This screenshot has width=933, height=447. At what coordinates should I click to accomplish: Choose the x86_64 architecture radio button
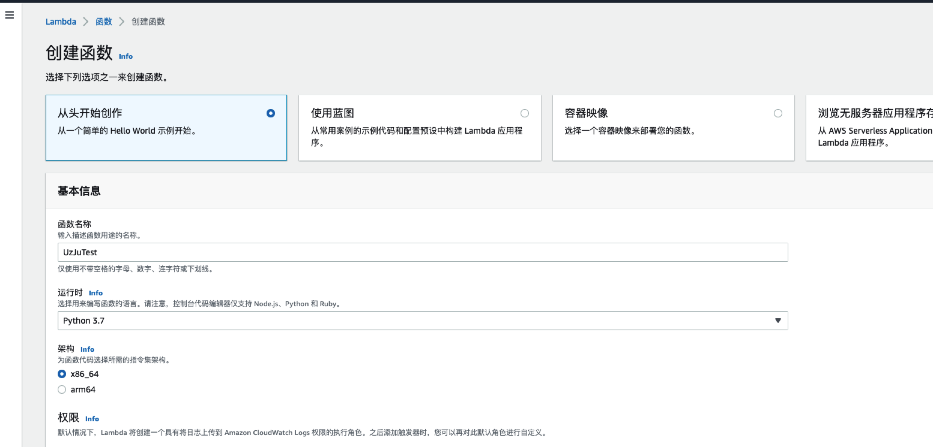[x=62, y=374]
